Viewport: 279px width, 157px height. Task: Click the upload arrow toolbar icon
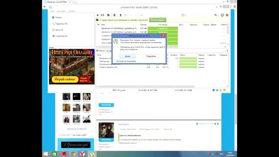coord(120,15)
